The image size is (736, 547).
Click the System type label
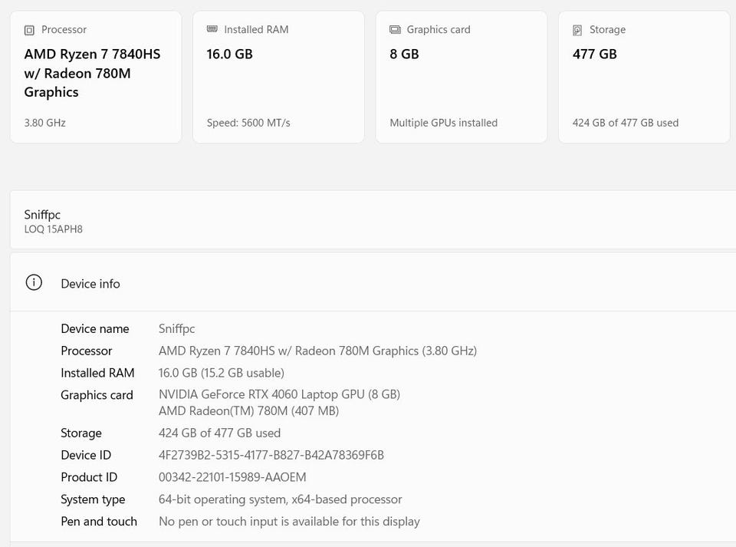93,499
